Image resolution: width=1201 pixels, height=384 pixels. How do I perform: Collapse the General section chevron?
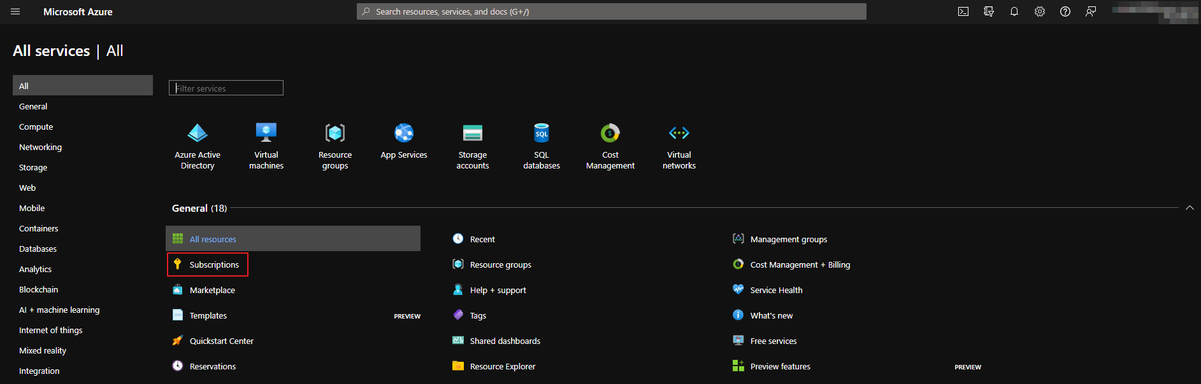point(1190,208)
